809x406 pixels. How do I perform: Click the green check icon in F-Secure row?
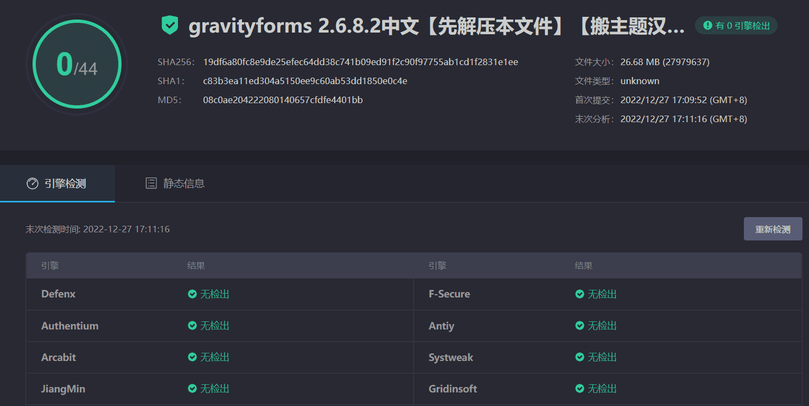click(x=579, y=294)
